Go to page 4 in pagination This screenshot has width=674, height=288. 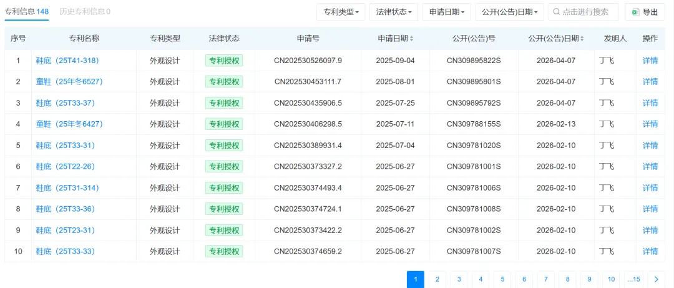(481, 279)
